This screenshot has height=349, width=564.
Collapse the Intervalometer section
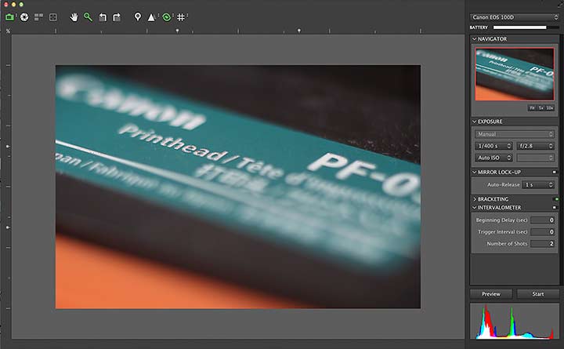click(x=475, y=208)
